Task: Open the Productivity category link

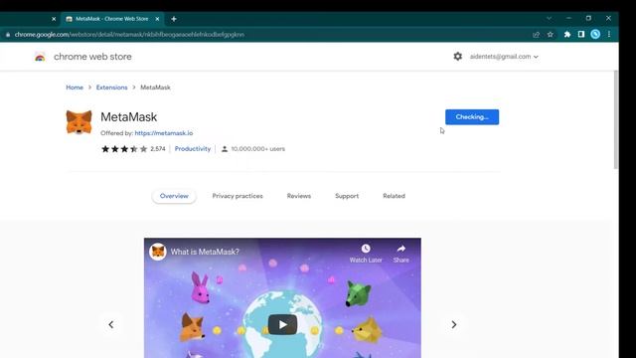Action: [x=193, y=149]
